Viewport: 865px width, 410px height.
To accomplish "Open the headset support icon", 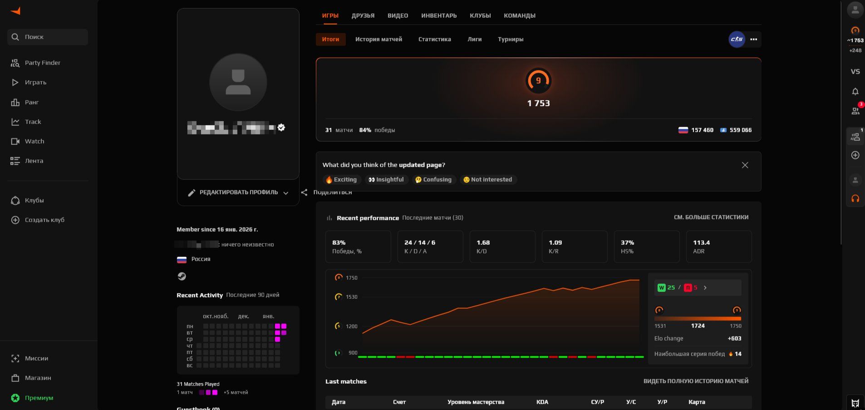I will 855,199.
